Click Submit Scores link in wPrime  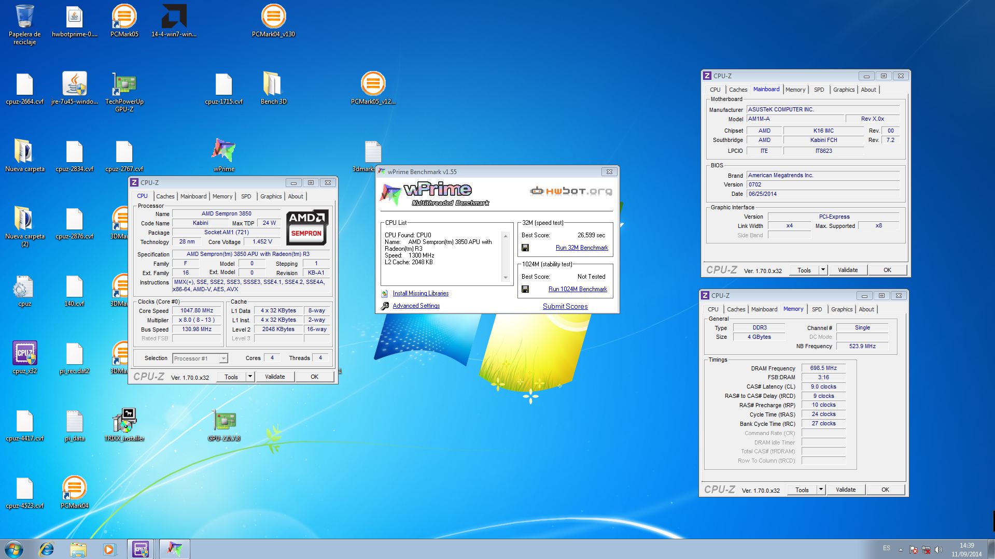tap(565, 306)
